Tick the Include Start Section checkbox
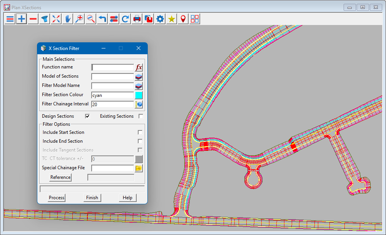386x235 pixels. (x=140, y=132)
